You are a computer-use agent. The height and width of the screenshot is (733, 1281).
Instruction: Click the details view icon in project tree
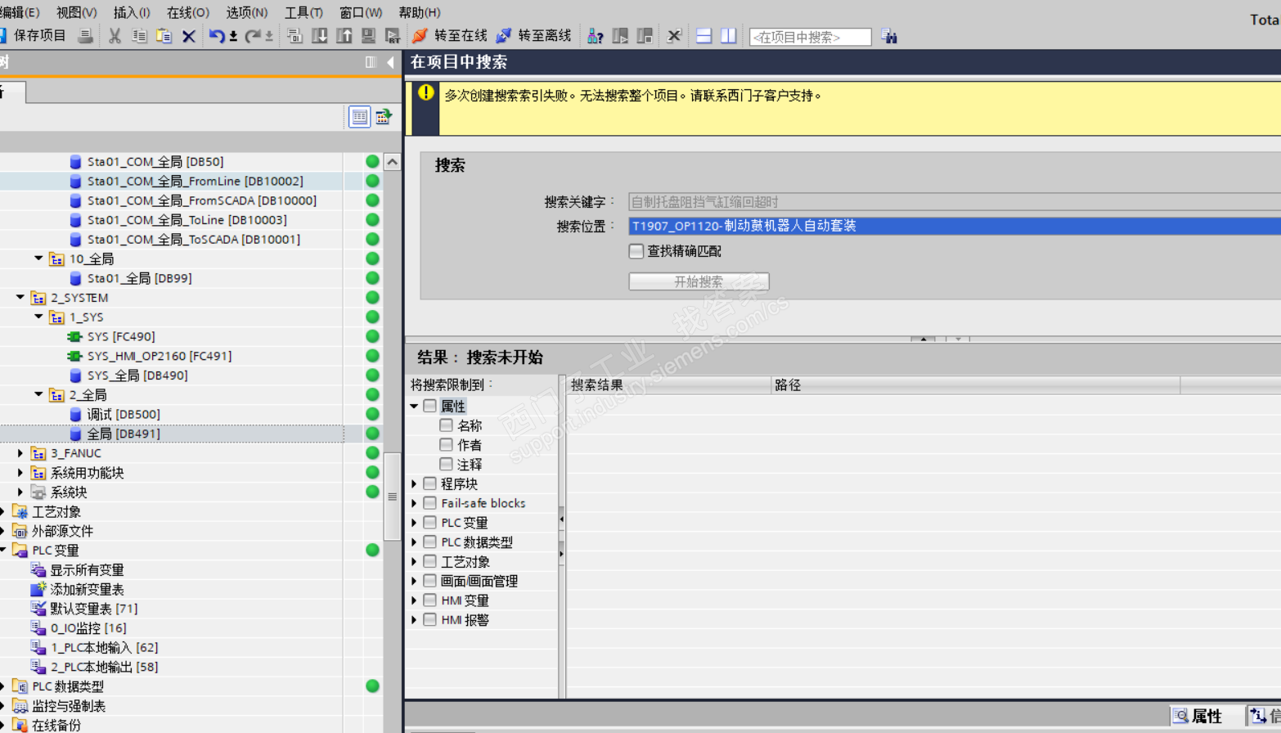click(x=359, y=117)
